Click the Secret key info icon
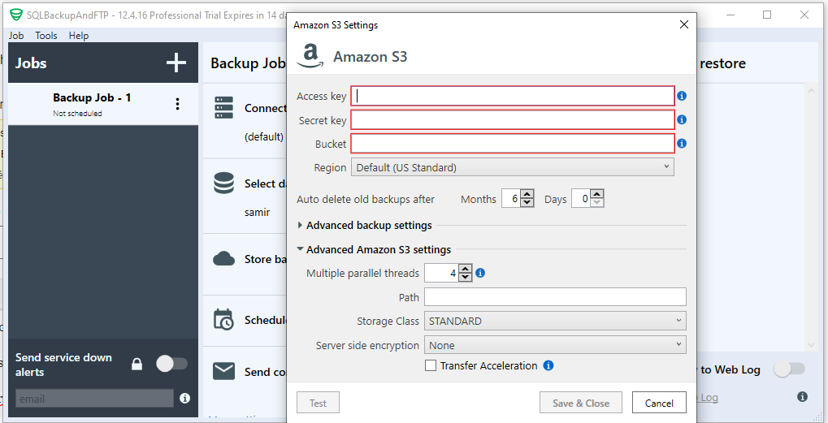828x423 pixels. [682, 119]
